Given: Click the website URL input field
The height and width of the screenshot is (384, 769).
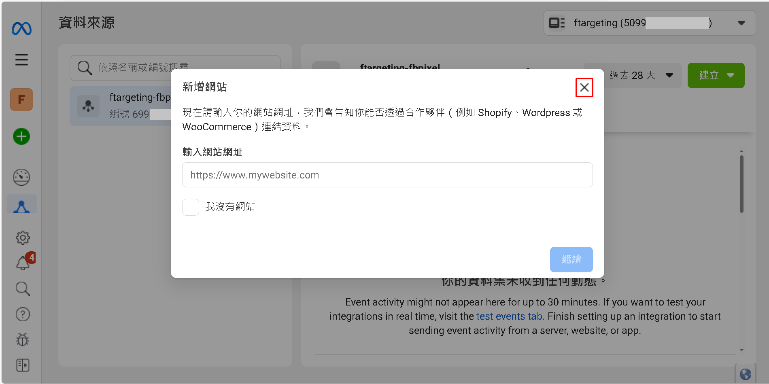Looking at the screenshot, I should pyautogui.click(x=387, y=175).
